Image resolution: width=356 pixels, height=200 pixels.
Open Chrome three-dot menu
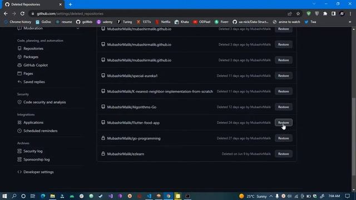[350, 13]
